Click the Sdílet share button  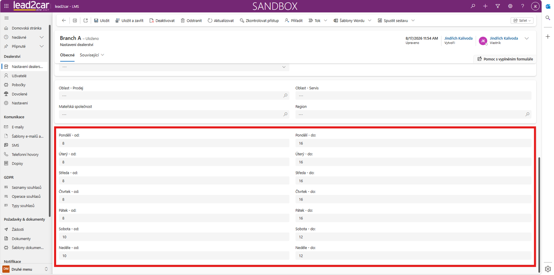[522, 20]
